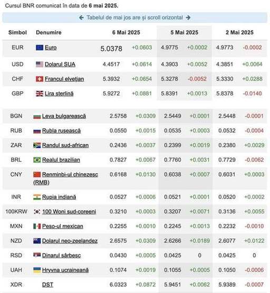Open the Lira sterlină link
The height and width of the screenshot is (293, 270).
pyautogui.click(x=59, y=93)
